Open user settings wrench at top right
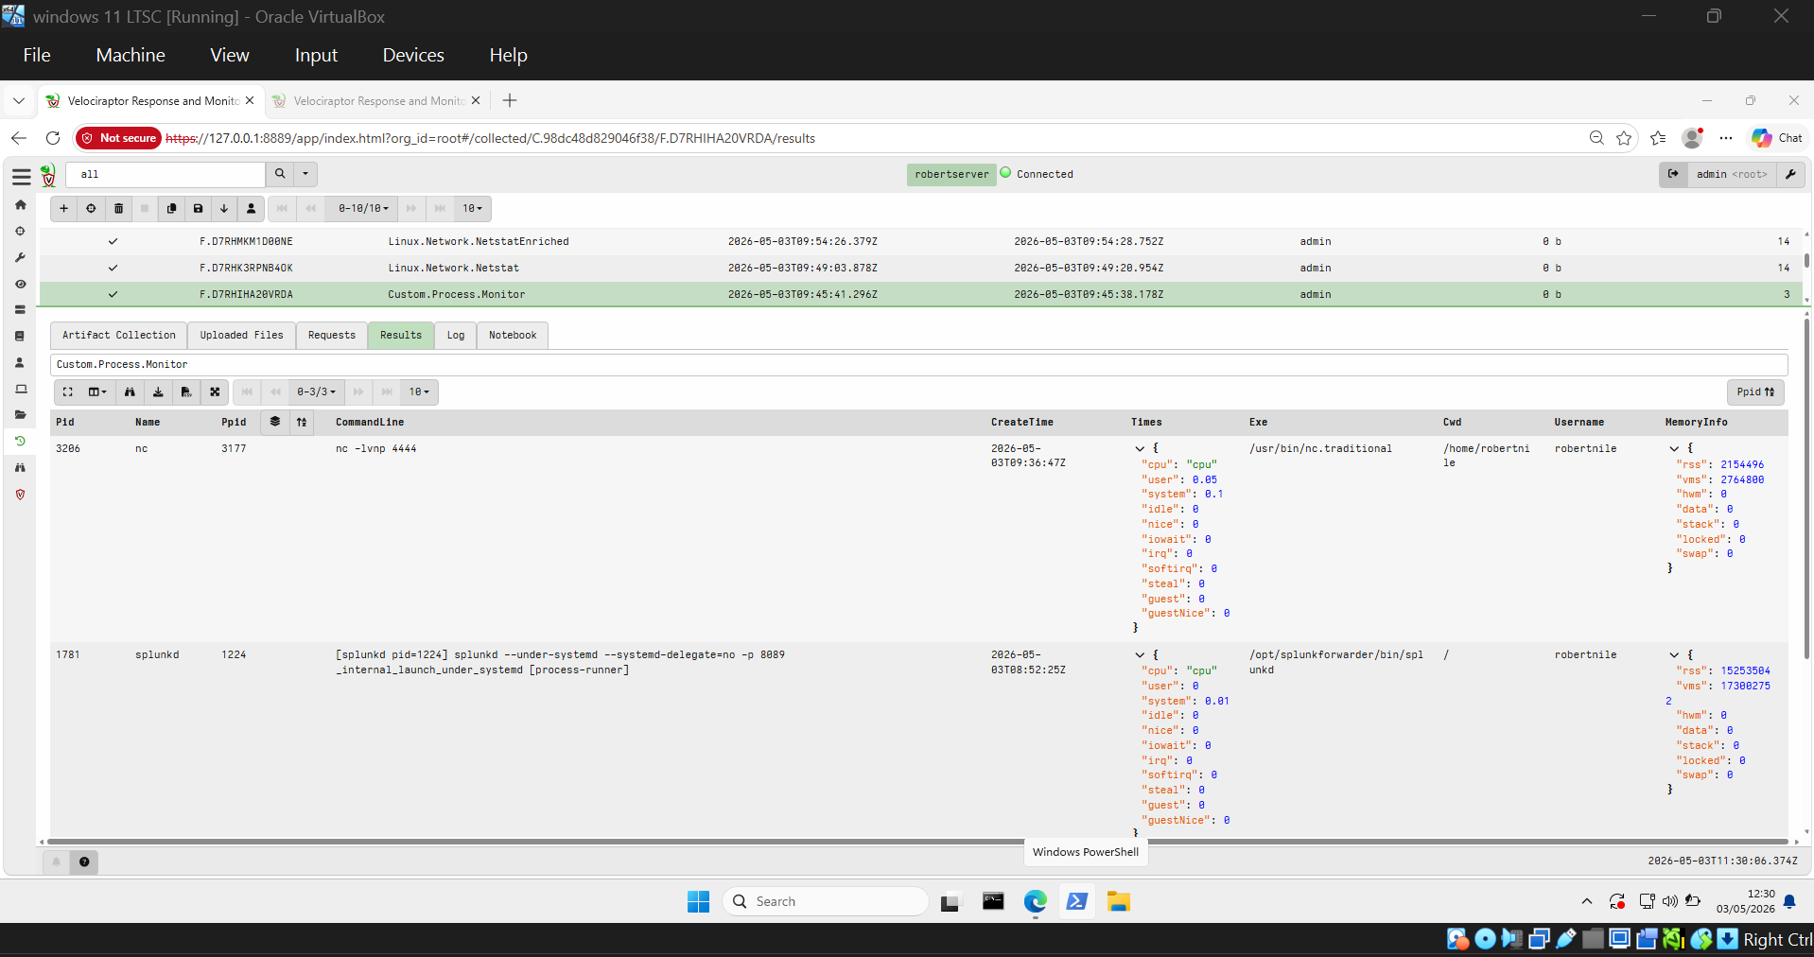Image resolution: width=1814 pixels, height=957 pixels. (1790, 174)
